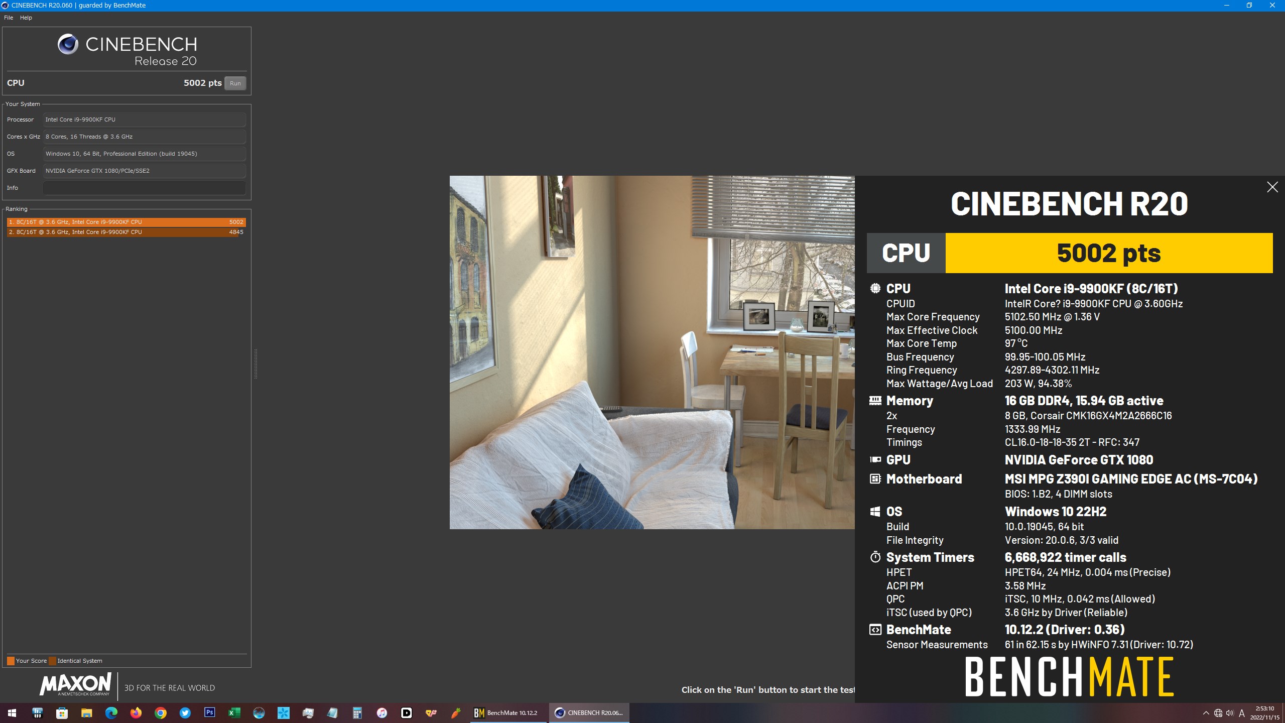
Task: Launch Firefox from the taskbar
Action: (136, 713)
